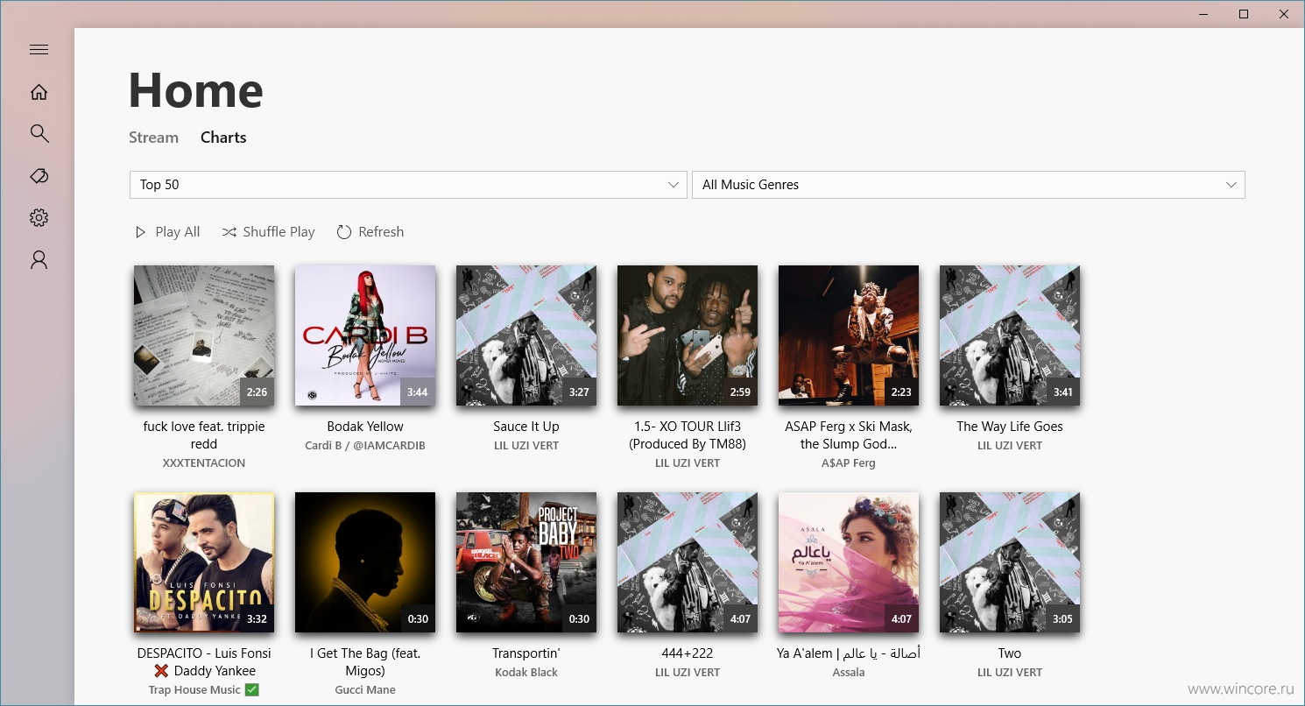Click artist name XXXTENTACION
Viewport: 1305px width, 706px height.
click(204, 463)
